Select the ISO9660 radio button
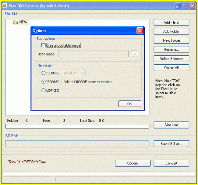The width and height of the screenshot is (198, 185). point(44,73)
